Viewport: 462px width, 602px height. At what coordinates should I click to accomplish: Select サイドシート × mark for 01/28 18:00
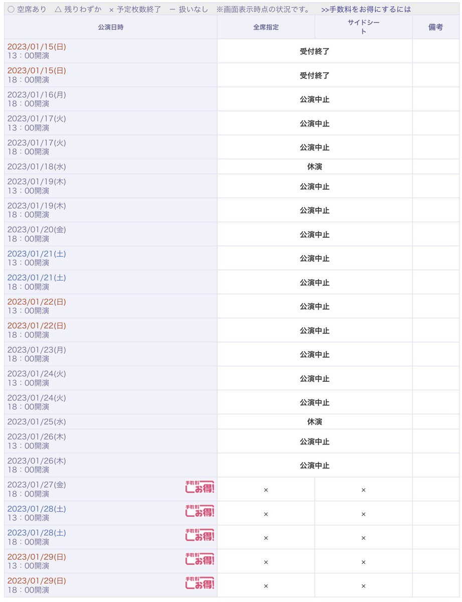click(364, 538)
